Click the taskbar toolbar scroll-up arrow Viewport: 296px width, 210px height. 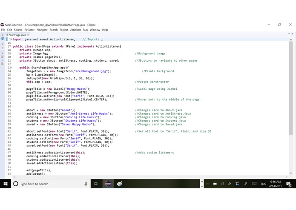(x=201, y=182)
